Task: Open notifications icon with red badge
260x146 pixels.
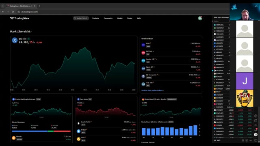Action: [x=256, y=130]
